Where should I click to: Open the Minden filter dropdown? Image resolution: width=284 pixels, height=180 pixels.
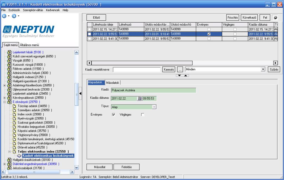(263, 69)
